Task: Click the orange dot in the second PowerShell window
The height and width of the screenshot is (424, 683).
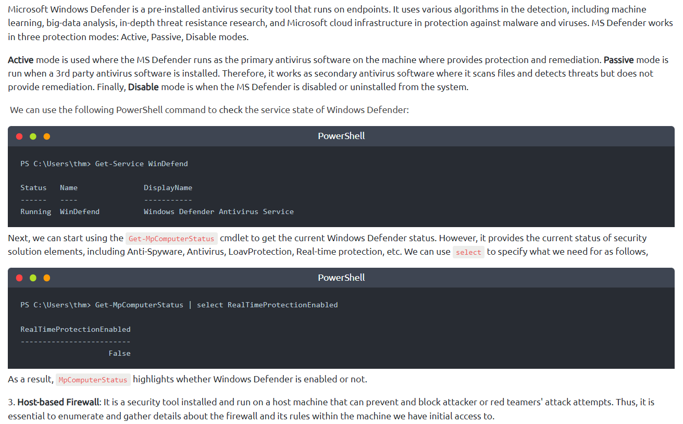Action: (47, 278)
